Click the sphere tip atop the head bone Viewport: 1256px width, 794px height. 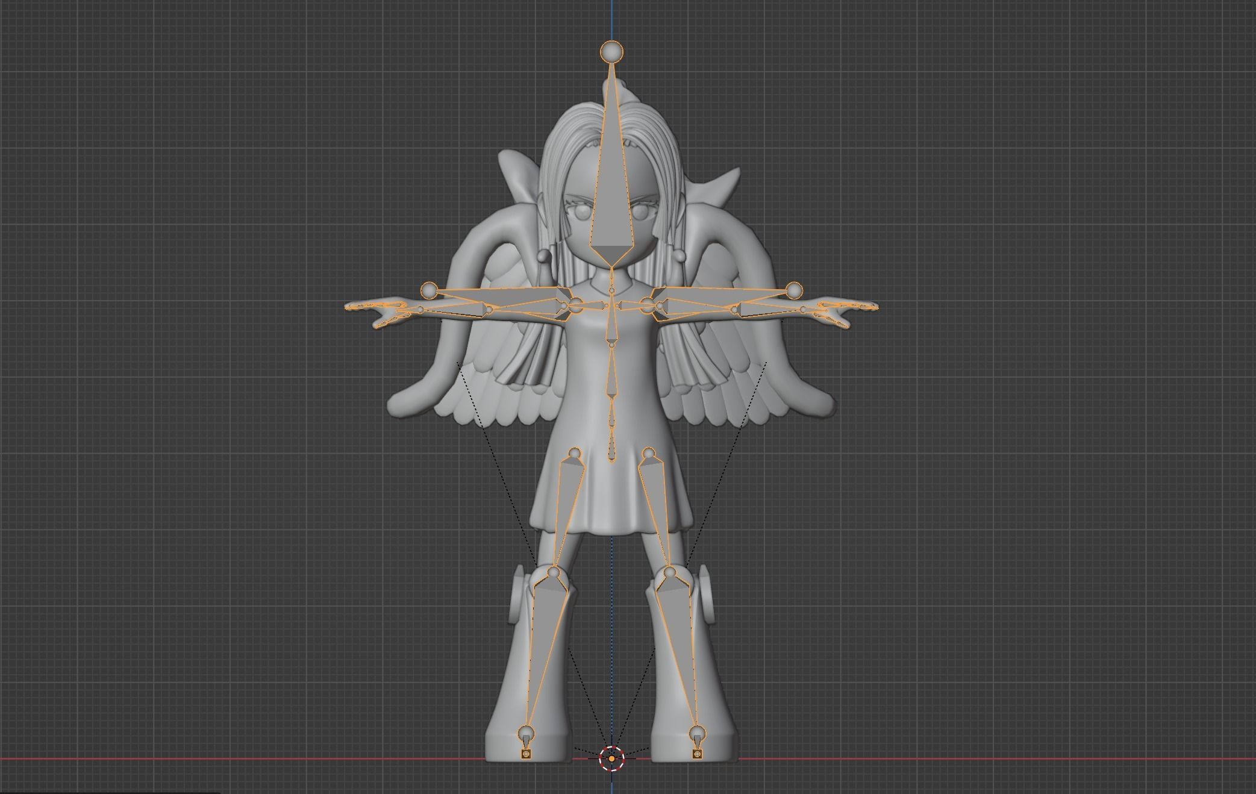click(612, 52)
